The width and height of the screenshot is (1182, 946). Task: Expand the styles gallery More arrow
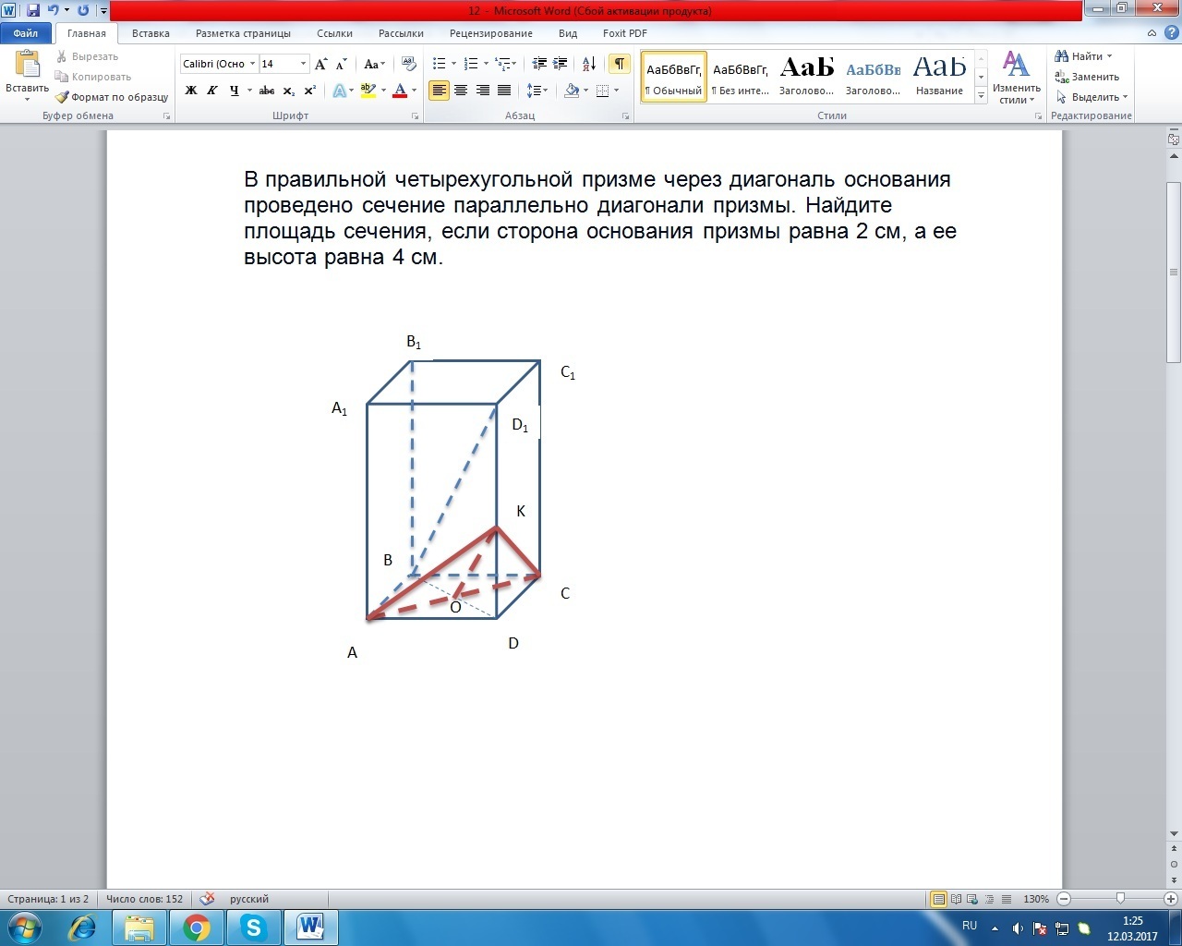(982, 96)
